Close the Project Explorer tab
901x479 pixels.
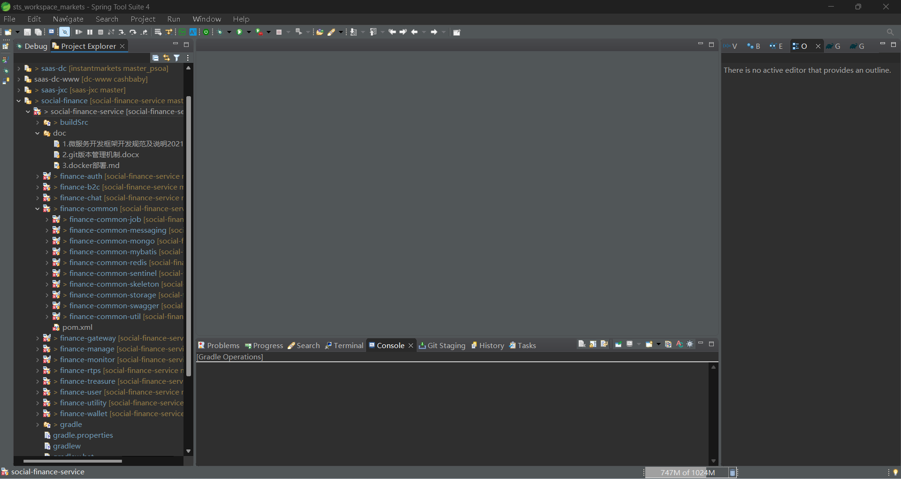[122, 46]
